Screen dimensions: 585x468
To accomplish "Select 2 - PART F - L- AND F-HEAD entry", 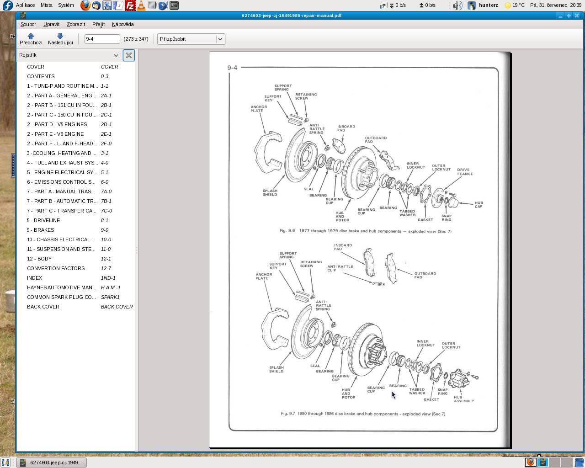I will pos(76,144).
